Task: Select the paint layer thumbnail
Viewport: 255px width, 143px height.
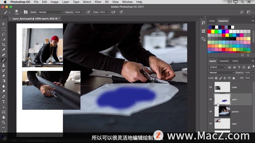Action: [222, 99]
